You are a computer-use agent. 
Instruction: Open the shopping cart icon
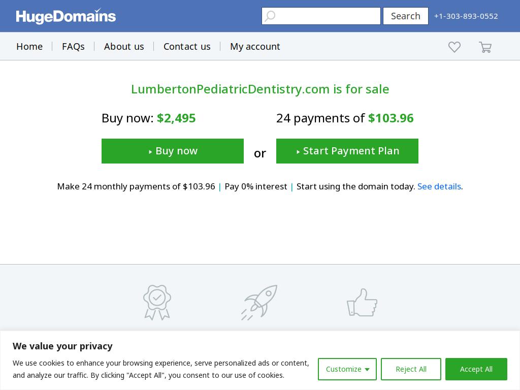coord(485,47)
